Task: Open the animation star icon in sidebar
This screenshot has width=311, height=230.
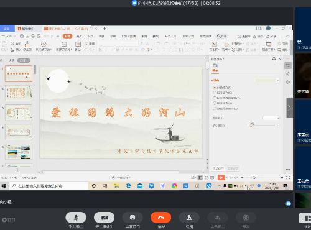Action: coord(288,74)
